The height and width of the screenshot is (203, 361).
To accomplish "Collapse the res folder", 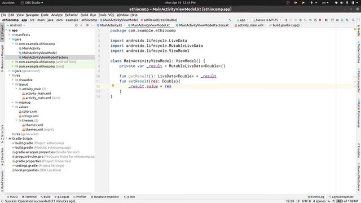I will (x=10, y=75).
